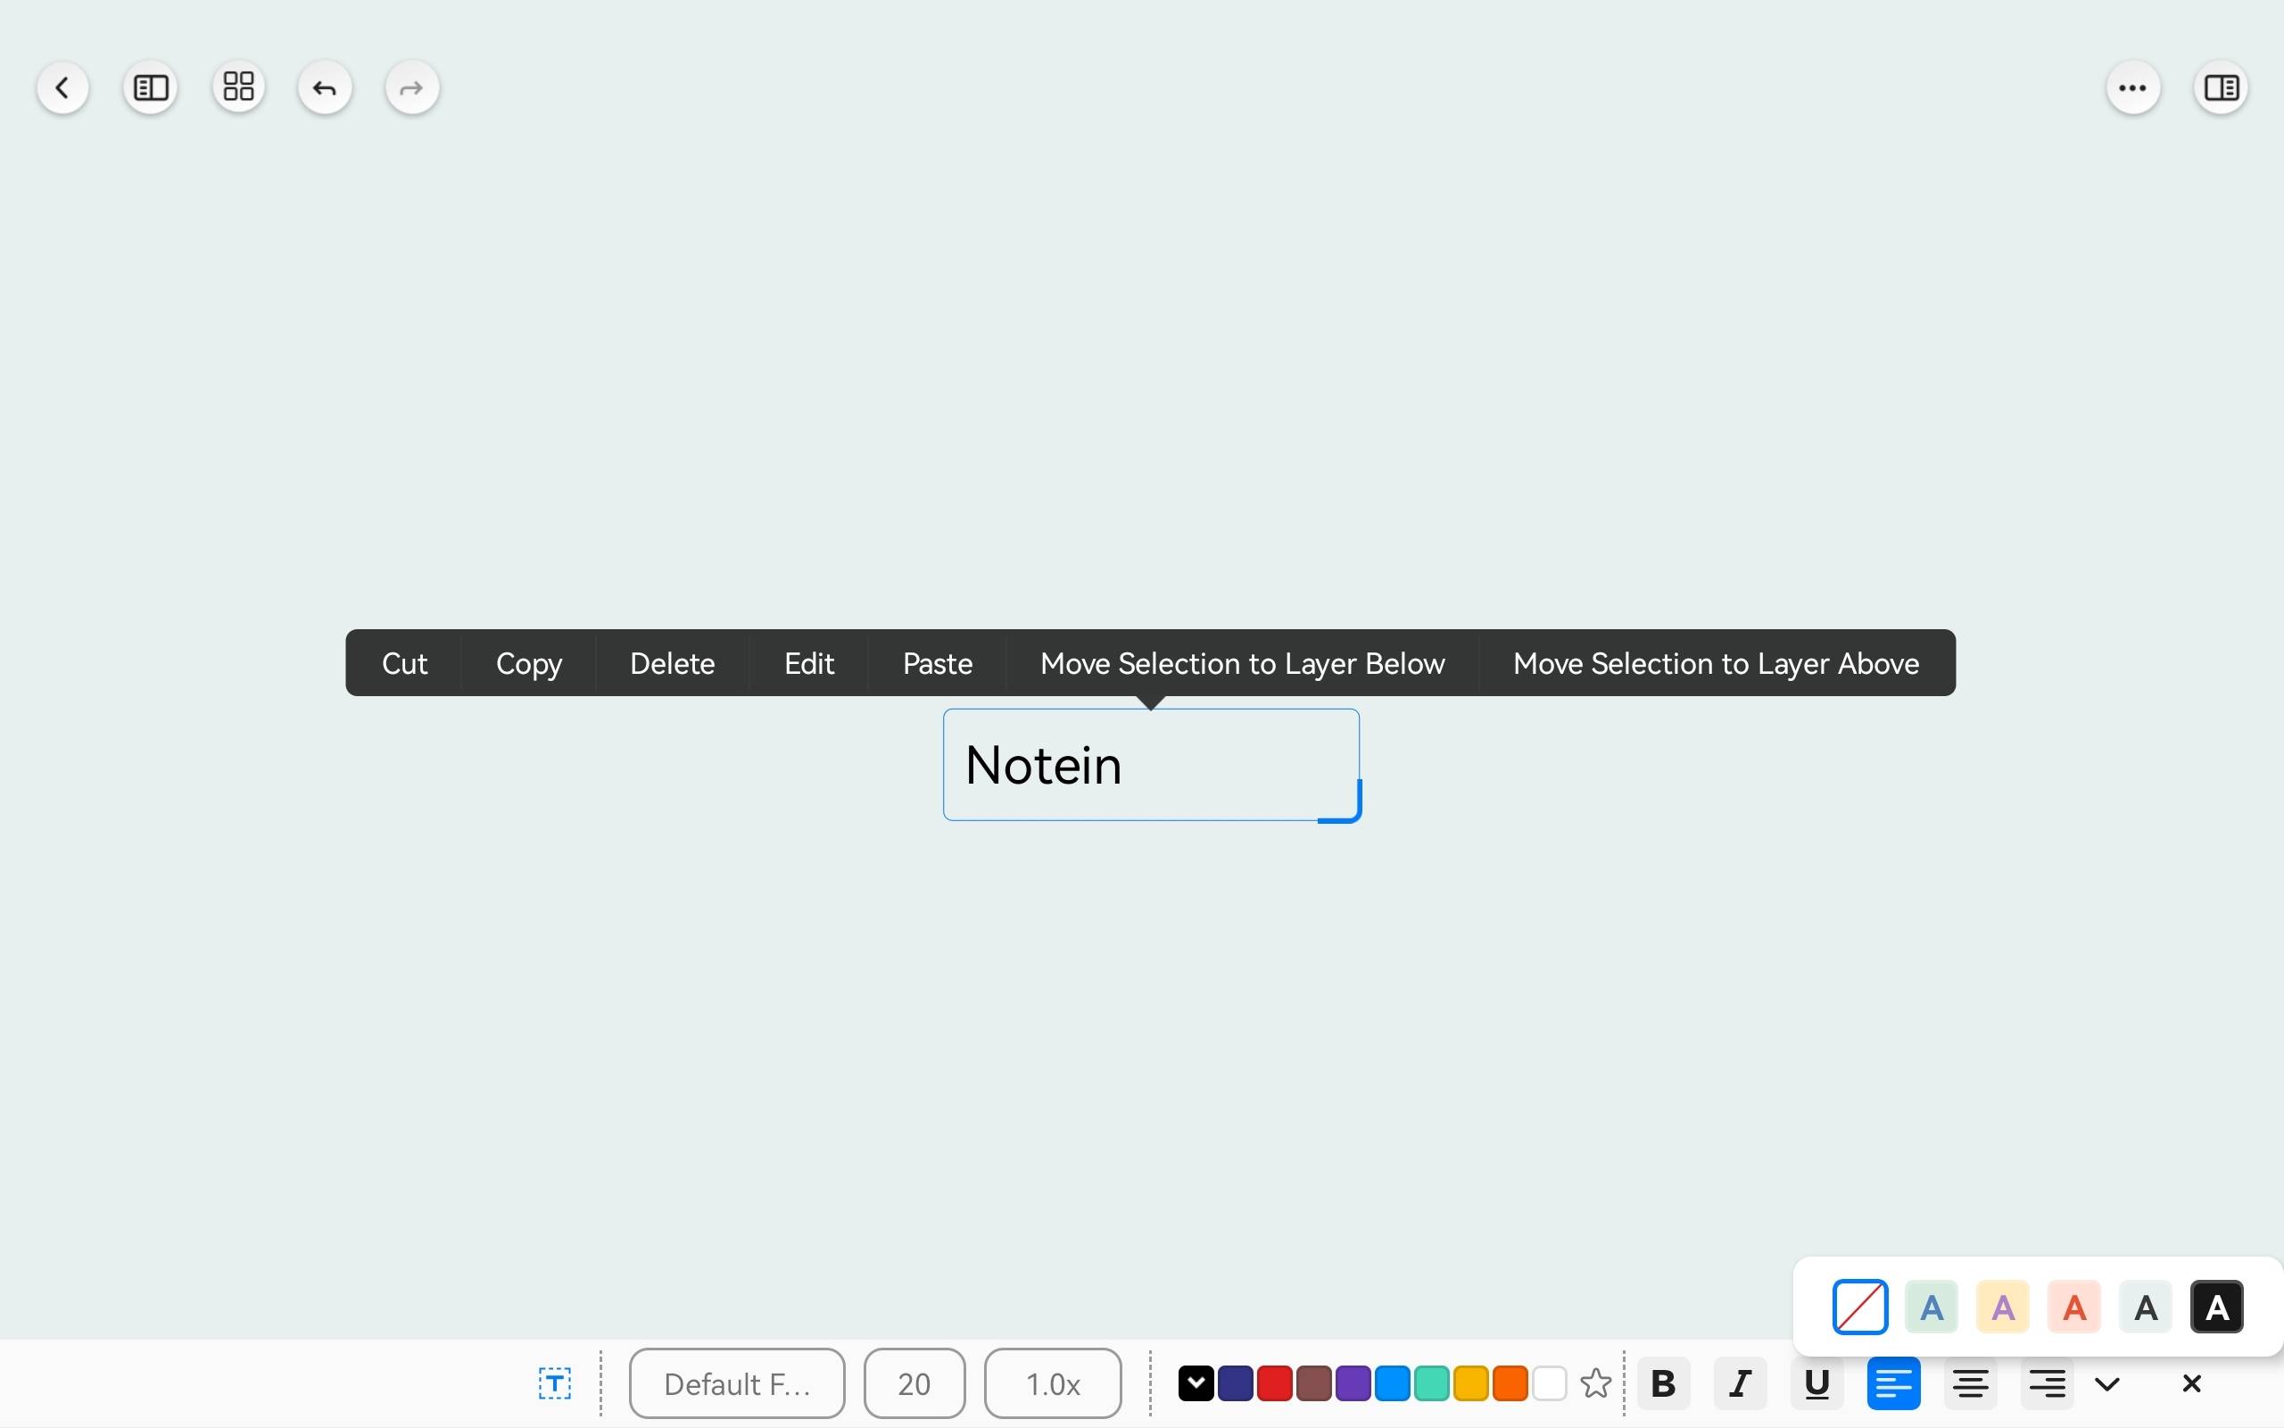Open the black color dropdown swatch

point(1196,1383)
